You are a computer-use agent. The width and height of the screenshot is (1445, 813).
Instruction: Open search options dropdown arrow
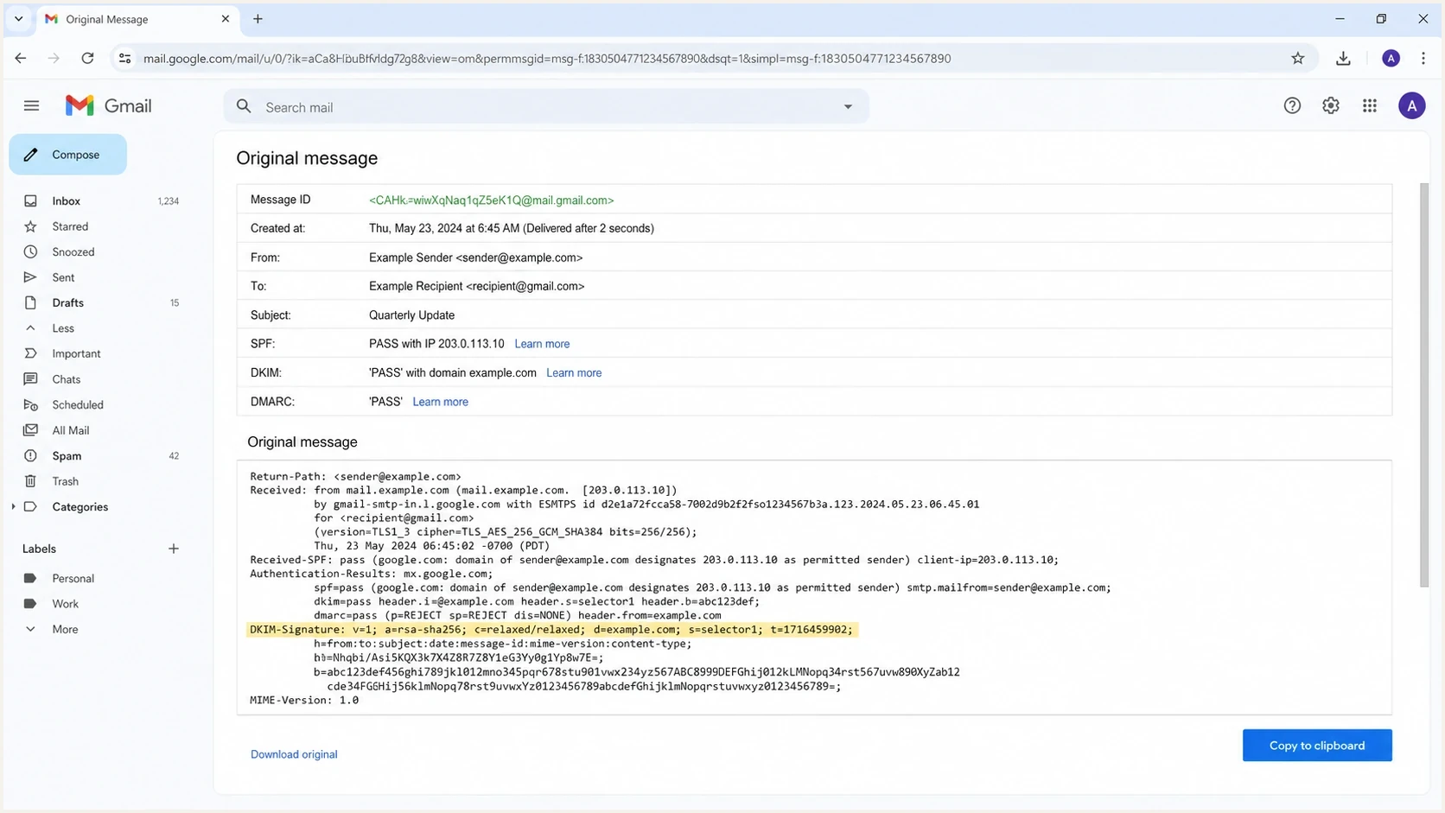click(848, 106)
